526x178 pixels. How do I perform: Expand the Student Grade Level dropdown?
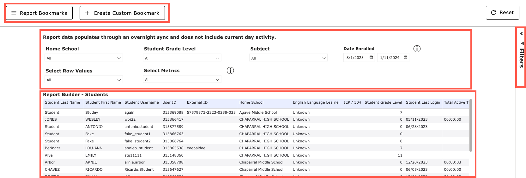coord(182,58)
